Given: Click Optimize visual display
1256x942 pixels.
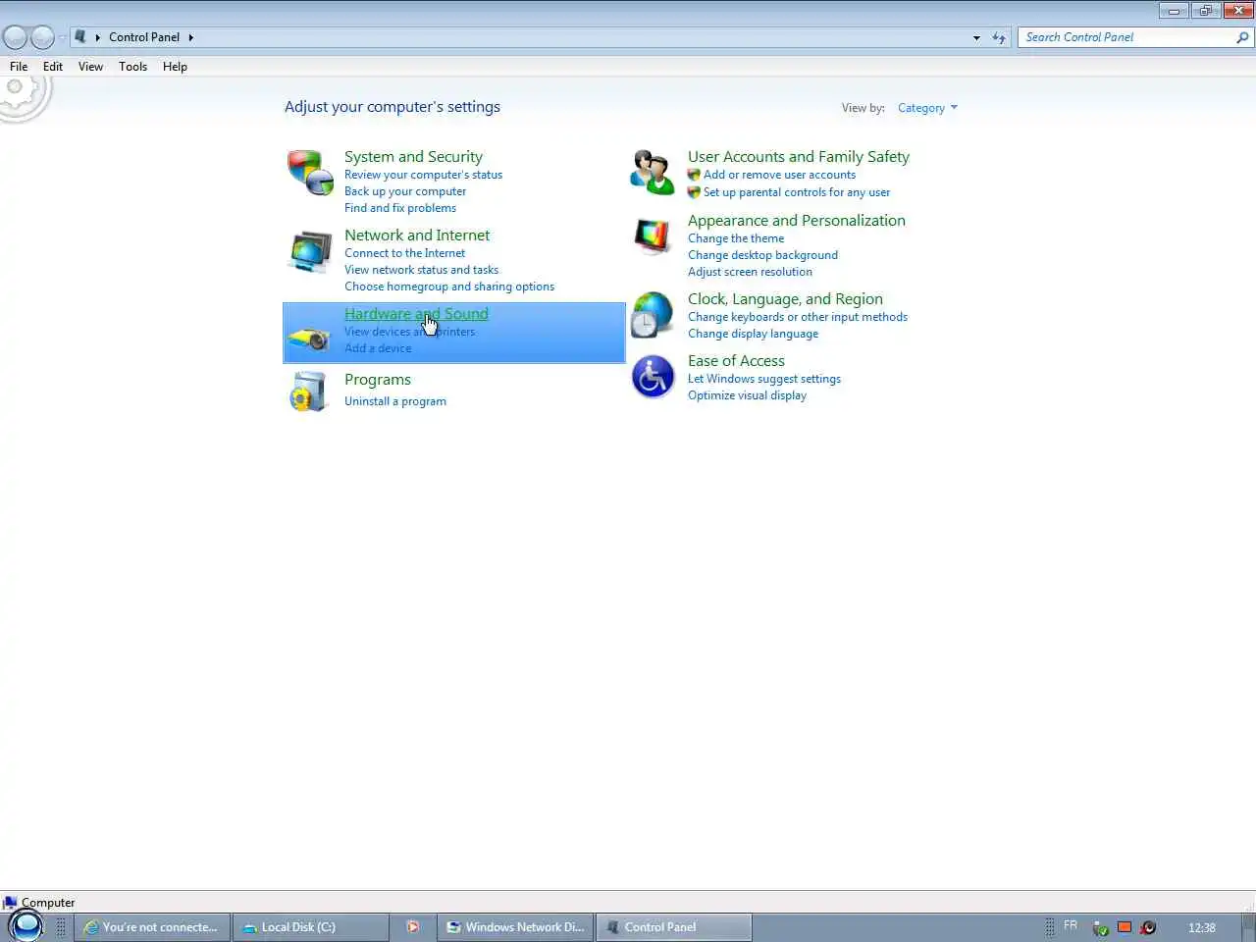Looking at the screenshot, I should pyautogui.click(x=747, y=395).
